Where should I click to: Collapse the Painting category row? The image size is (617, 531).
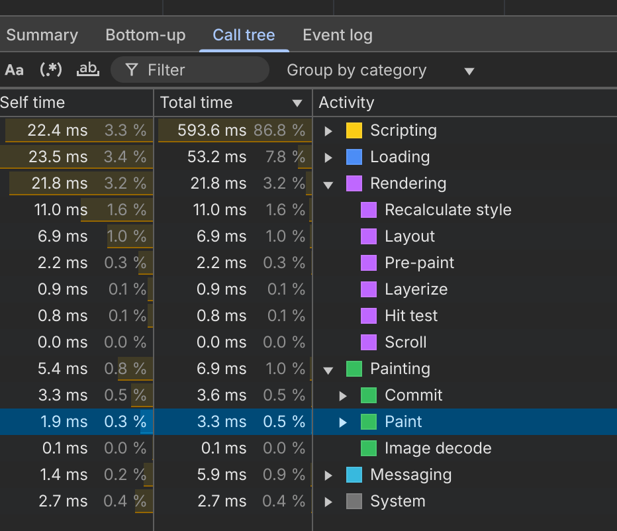[x=328, y=370]
